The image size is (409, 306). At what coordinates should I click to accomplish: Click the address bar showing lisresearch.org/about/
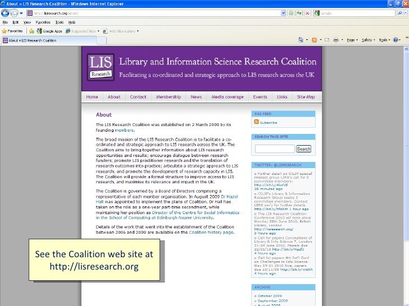(153, 13)
